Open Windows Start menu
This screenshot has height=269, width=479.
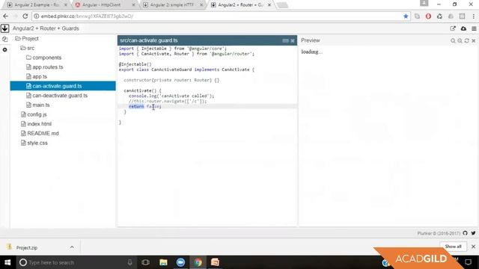(x=7, y=262)
